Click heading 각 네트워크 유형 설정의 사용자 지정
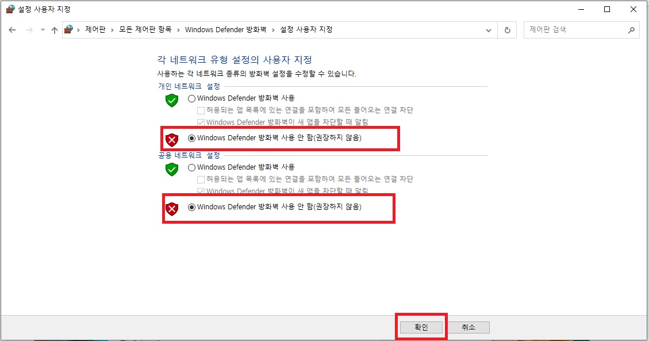This screenshot has width=649, height=341. tap(235, 60)
